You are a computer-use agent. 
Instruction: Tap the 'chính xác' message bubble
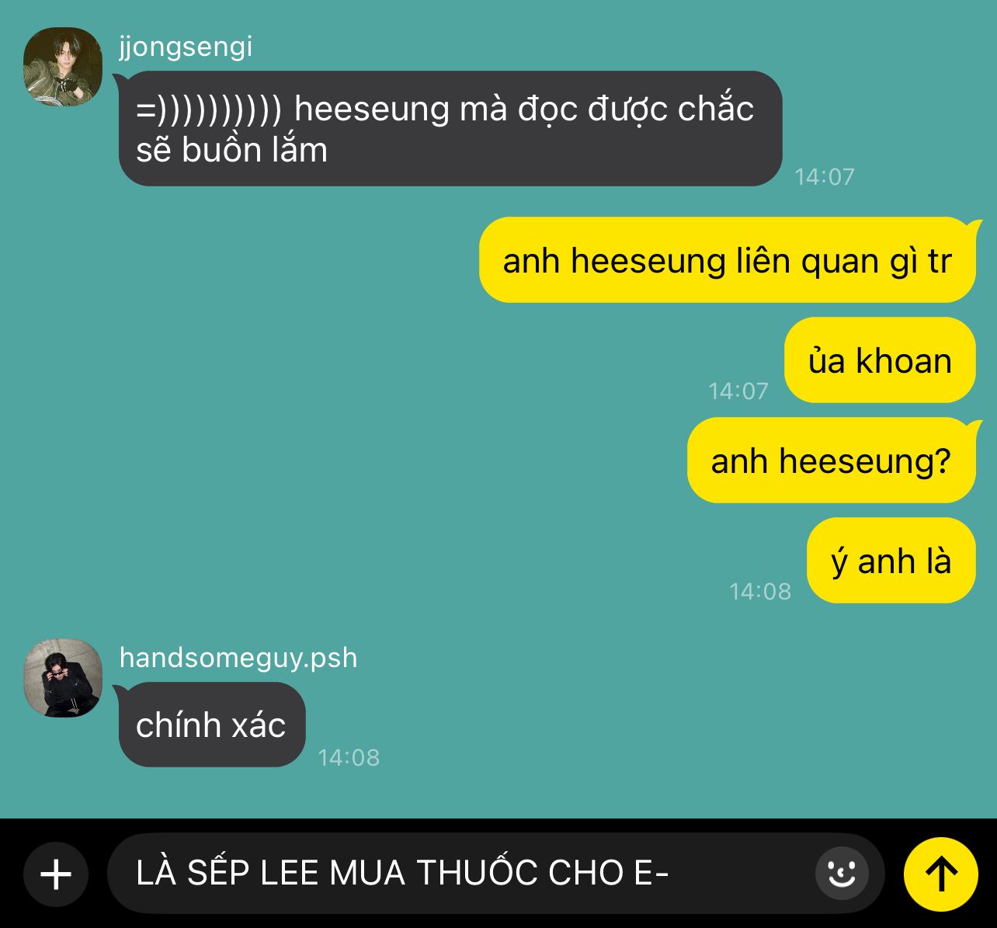pyautogui.click(x=211, y=725)
